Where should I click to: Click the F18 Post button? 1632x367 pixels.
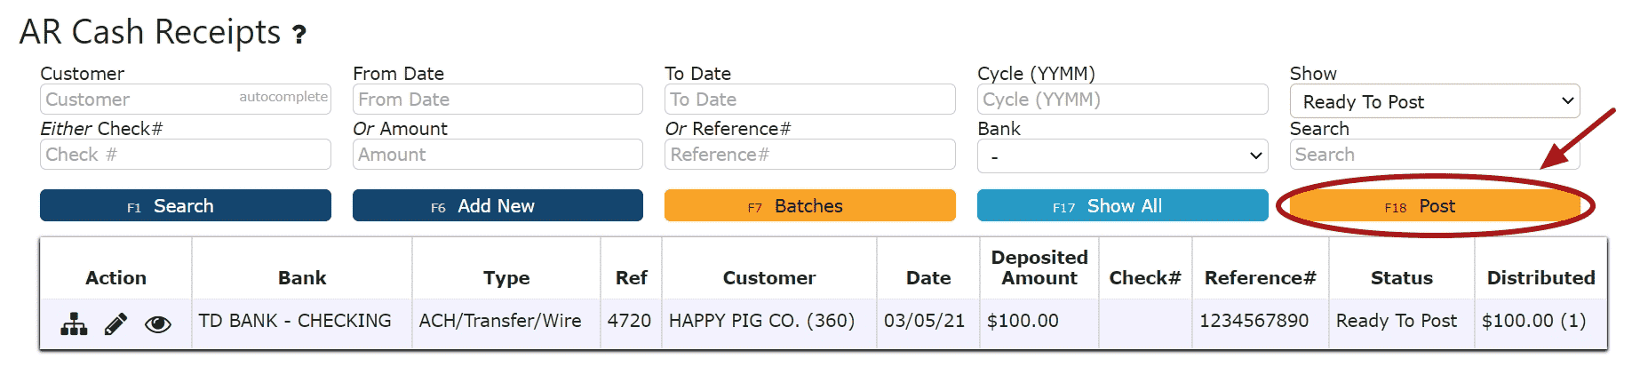pos(1435,206)
